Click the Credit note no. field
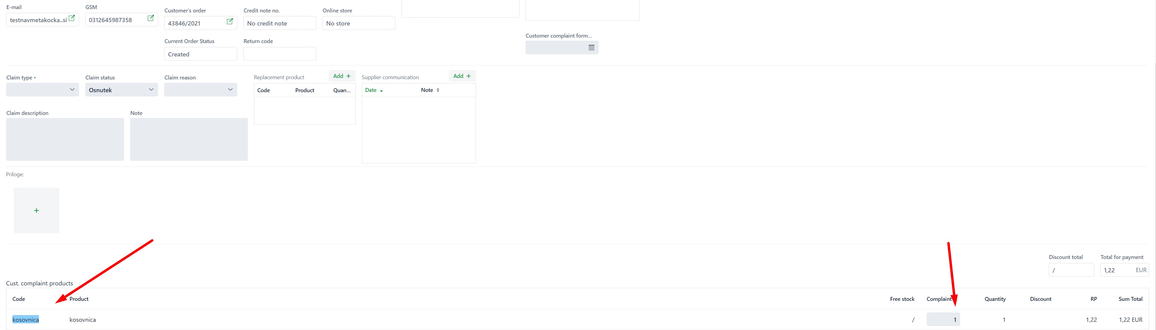The image size is (1156, 330). tap(279, 23)
